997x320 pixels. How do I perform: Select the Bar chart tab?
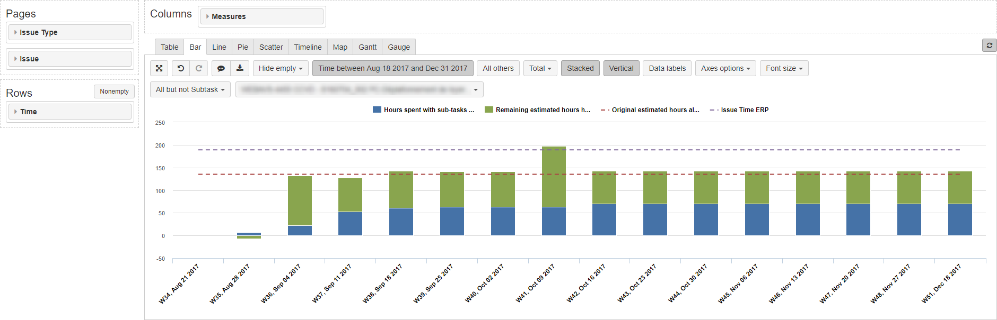195,47
